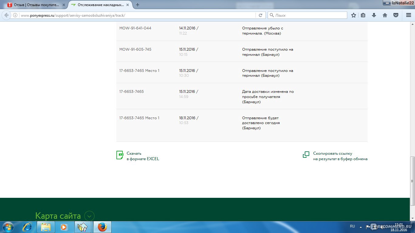
Task: Click the page vertical scrollbar thumb
Action: pyautogui.click(x=412, y=181)
